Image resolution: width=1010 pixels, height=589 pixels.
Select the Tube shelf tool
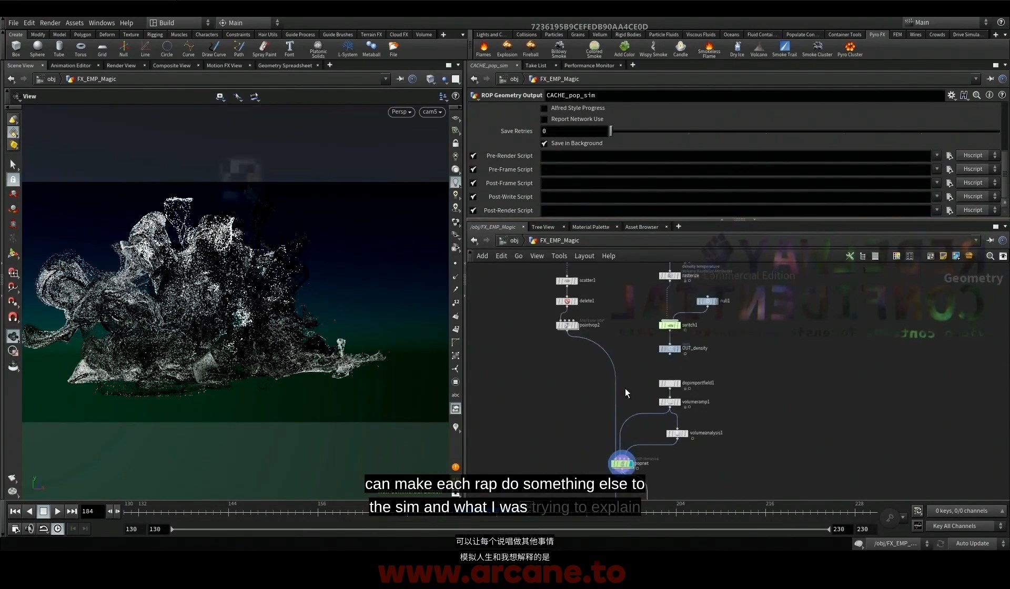click(x=59, y=48)
